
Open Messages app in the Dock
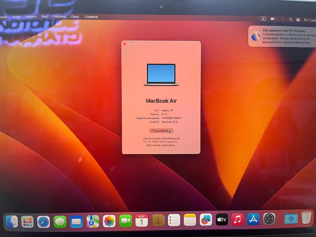point(60,222)
